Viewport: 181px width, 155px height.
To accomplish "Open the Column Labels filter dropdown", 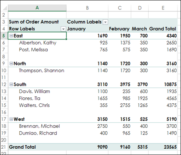I will pos(105,22).
